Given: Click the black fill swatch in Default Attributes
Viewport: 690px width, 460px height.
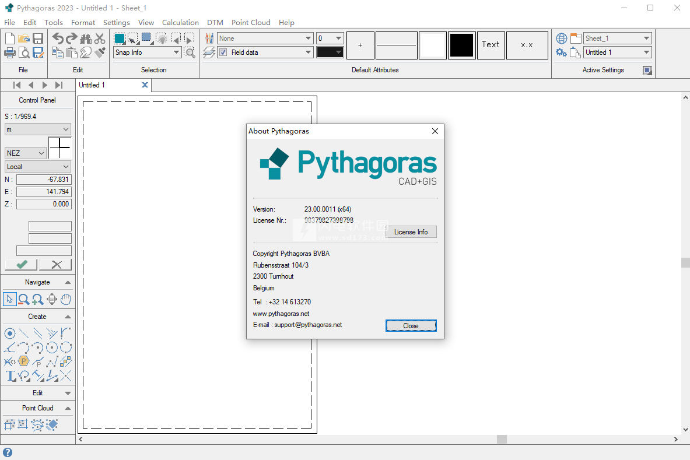Looking at the screenshot, I should pyautogui.click(x=461, y=45).
